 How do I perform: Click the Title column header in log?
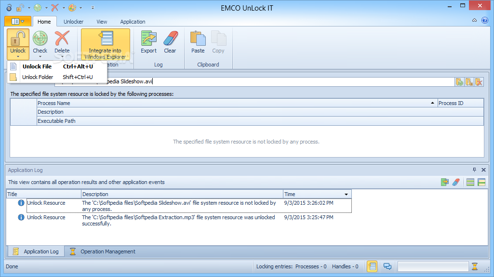coord(43,194)
